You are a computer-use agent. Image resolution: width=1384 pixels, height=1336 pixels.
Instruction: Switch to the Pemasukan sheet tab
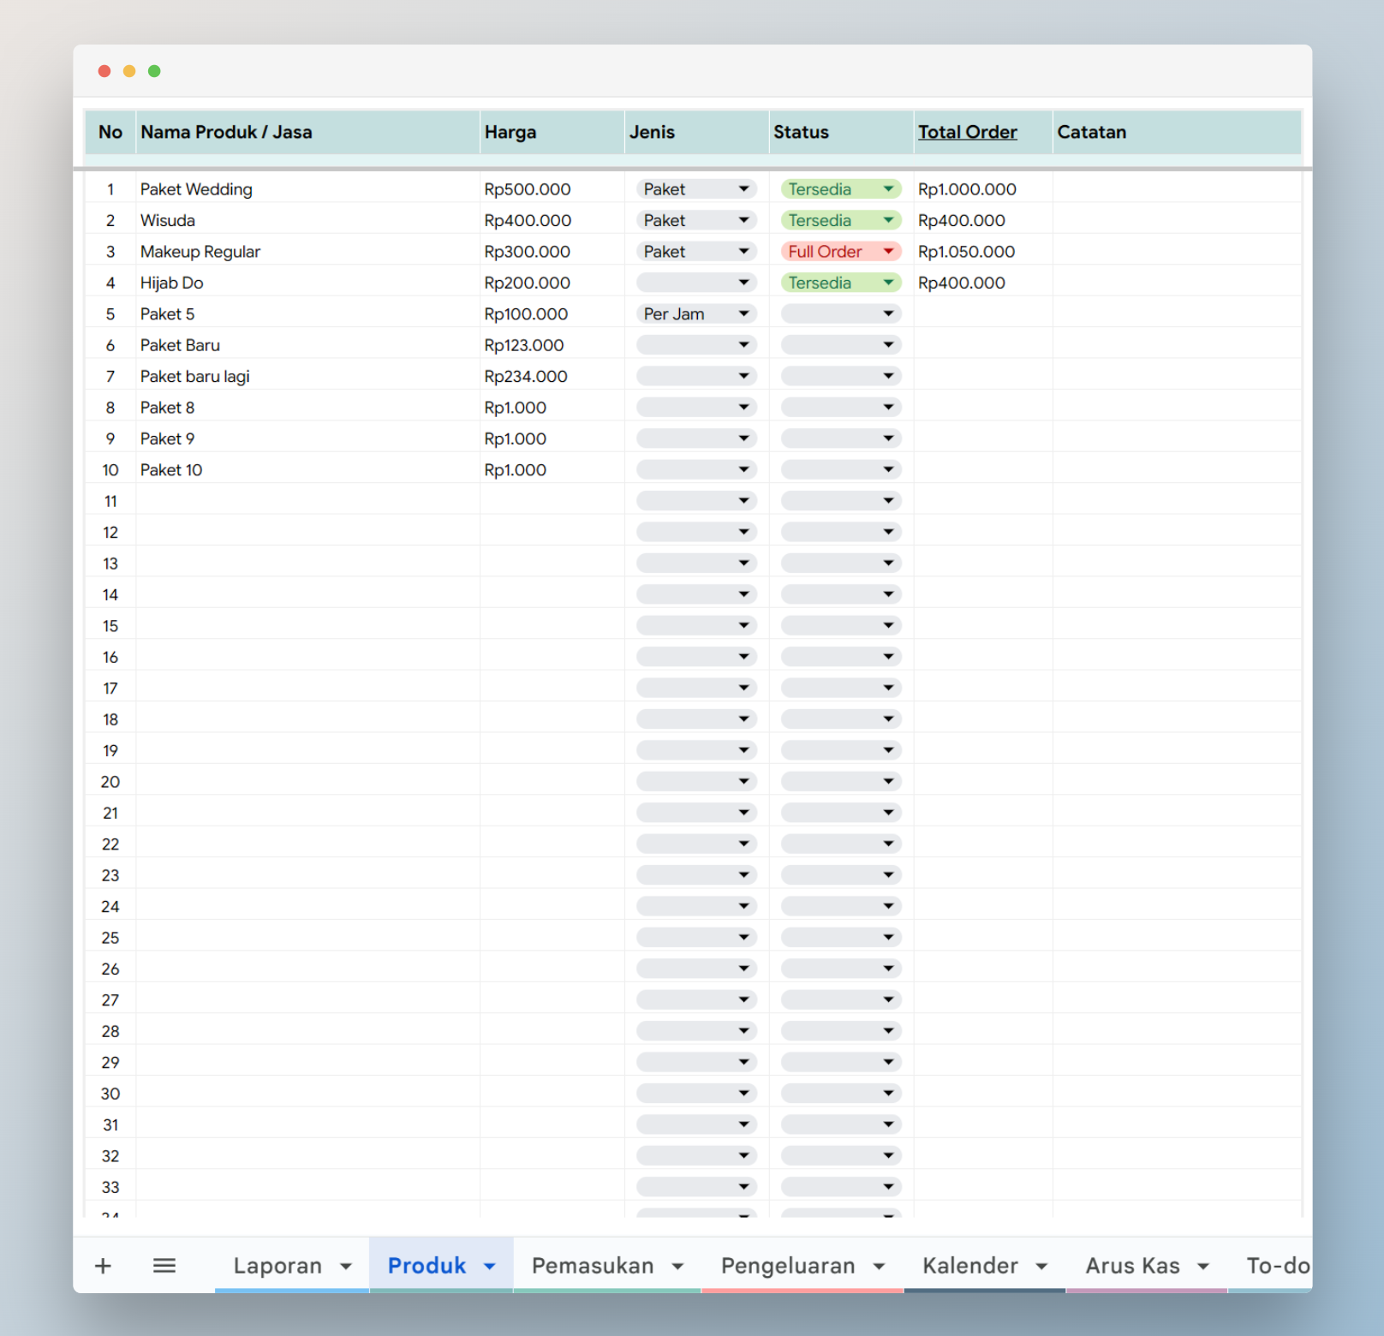click(x=593, y=1266)
